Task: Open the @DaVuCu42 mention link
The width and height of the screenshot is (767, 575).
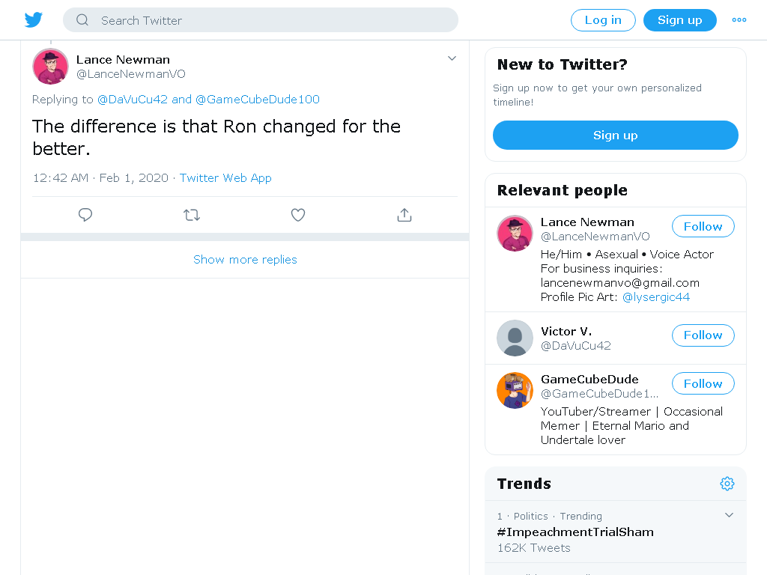Action: (x=133, y=100)
